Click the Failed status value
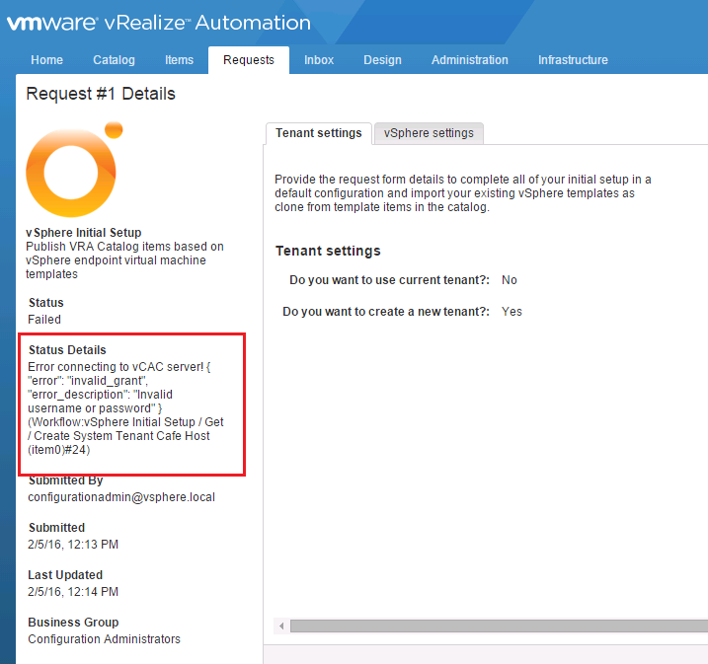This screenshot has width=708, height=664. 44,320
